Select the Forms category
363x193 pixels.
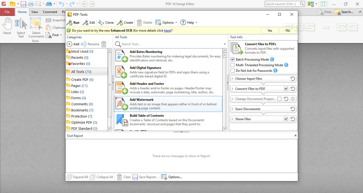86,98
